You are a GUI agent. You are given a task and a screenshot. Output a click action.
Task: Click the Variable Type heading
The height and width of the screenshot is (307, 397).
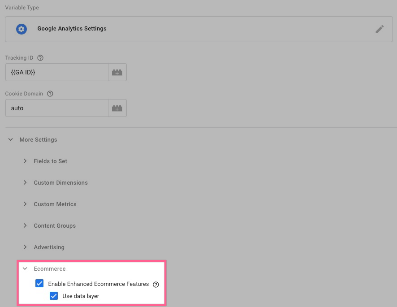point(22,8)
